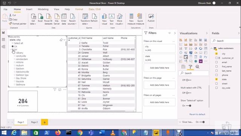Click the slicer eraser clear selections icon
Viewport: 241px width, 136px height.
pyautogui.click(x=61, y=40)
